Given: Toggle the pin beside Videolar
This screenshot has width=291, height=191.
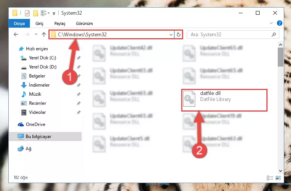Looking at the screenshot, I should [79, 112].
